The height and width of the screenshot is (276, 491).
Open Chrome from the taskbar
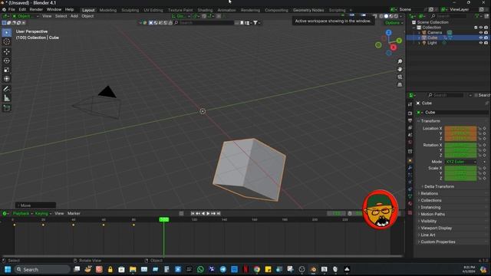(x=257, y=269)
